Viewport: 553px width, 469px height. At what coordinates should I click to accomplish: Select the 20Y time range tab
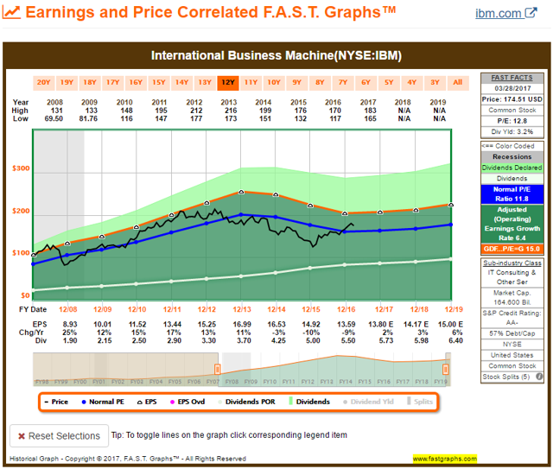[x=43, y=83]
